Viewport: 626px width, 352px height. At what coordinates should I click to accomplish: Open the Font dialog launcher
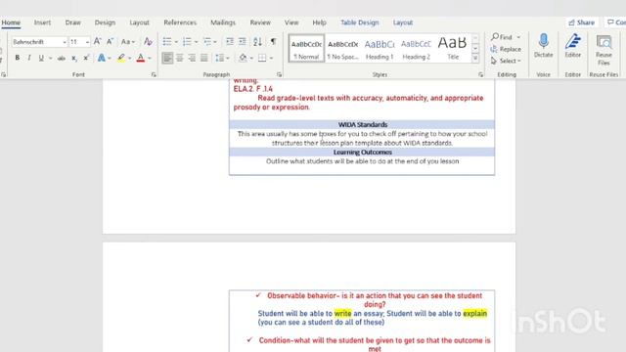click(x=154, y=74)
